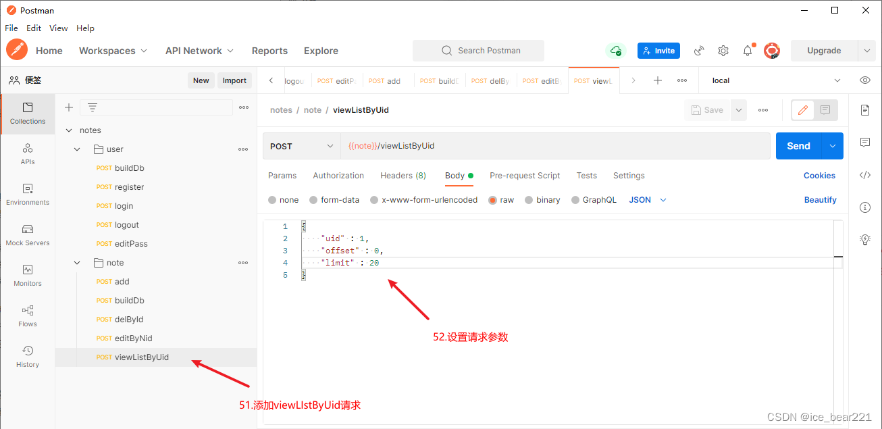Open the Edit menu
The height and width of the screenshot is (429, 882).
click(x=34, y=28)
